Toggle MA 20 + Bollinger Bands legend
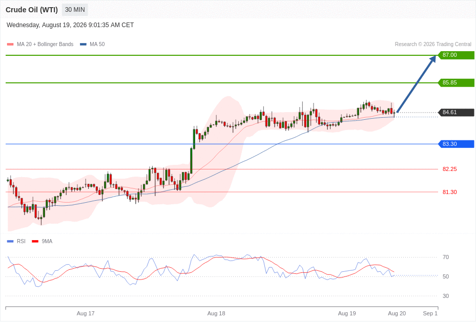 40,44
